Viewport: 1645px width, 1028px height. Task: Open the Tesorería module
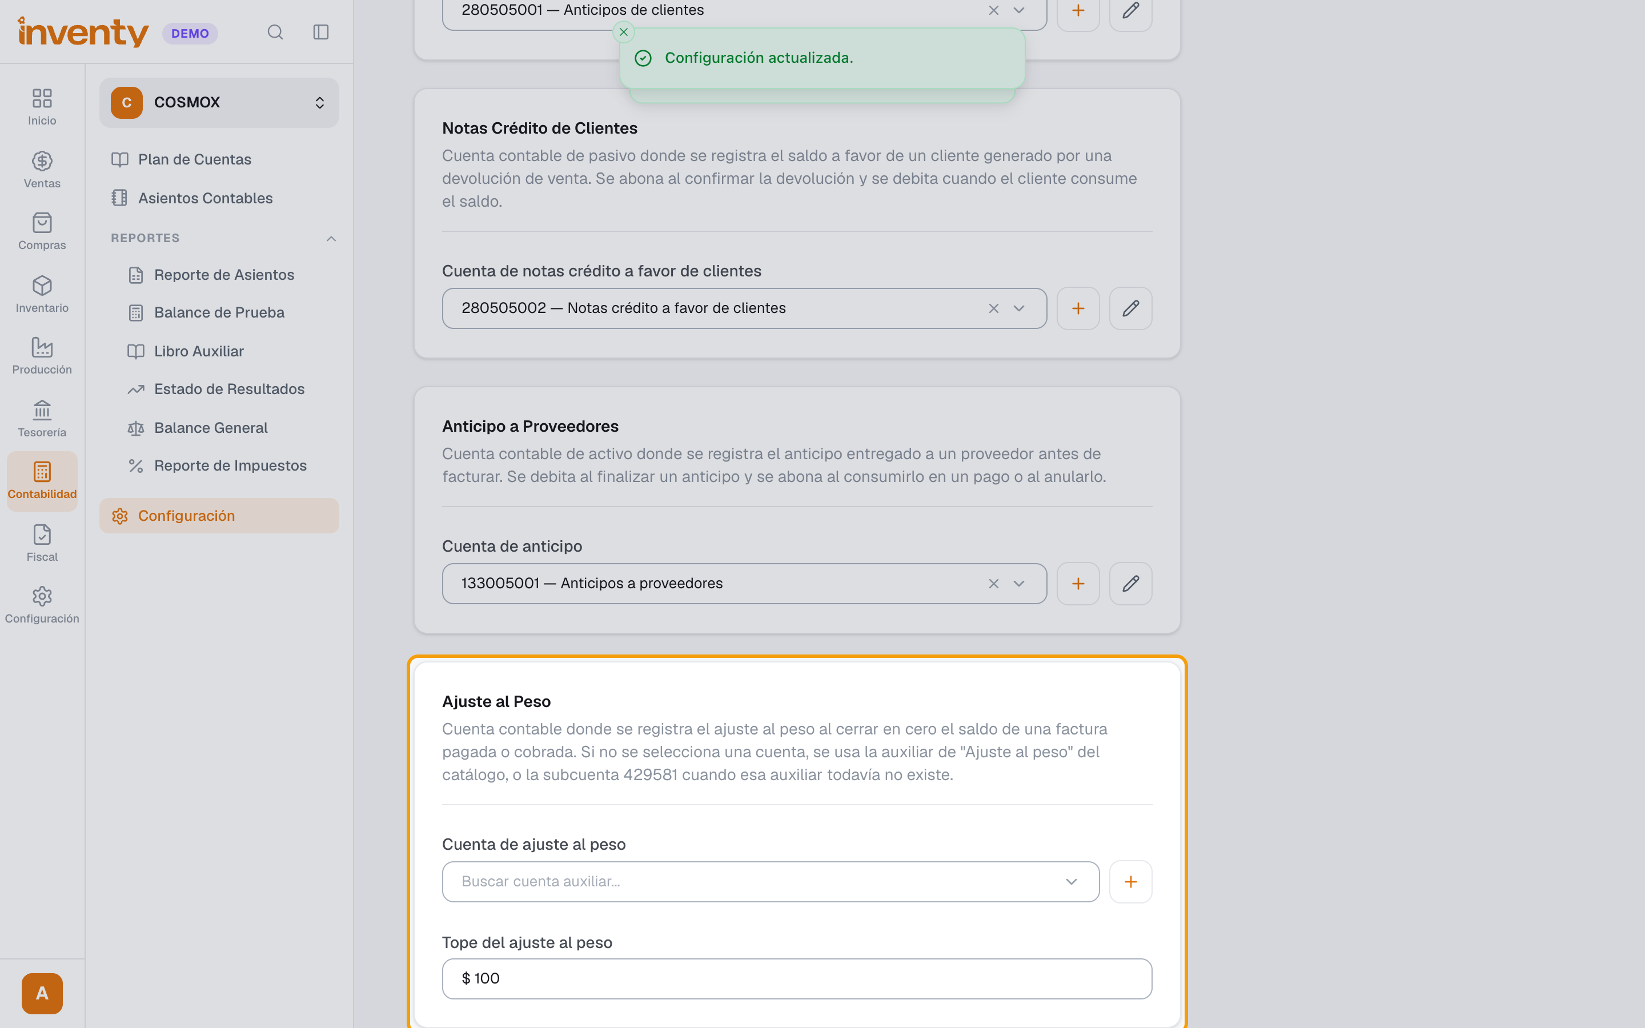pos(42,419)
